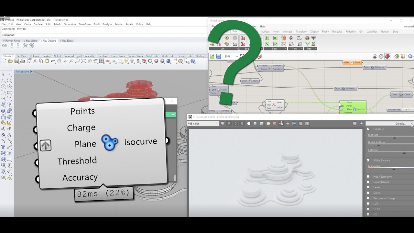Enable the LUT checkbox

tap(368, 204)
